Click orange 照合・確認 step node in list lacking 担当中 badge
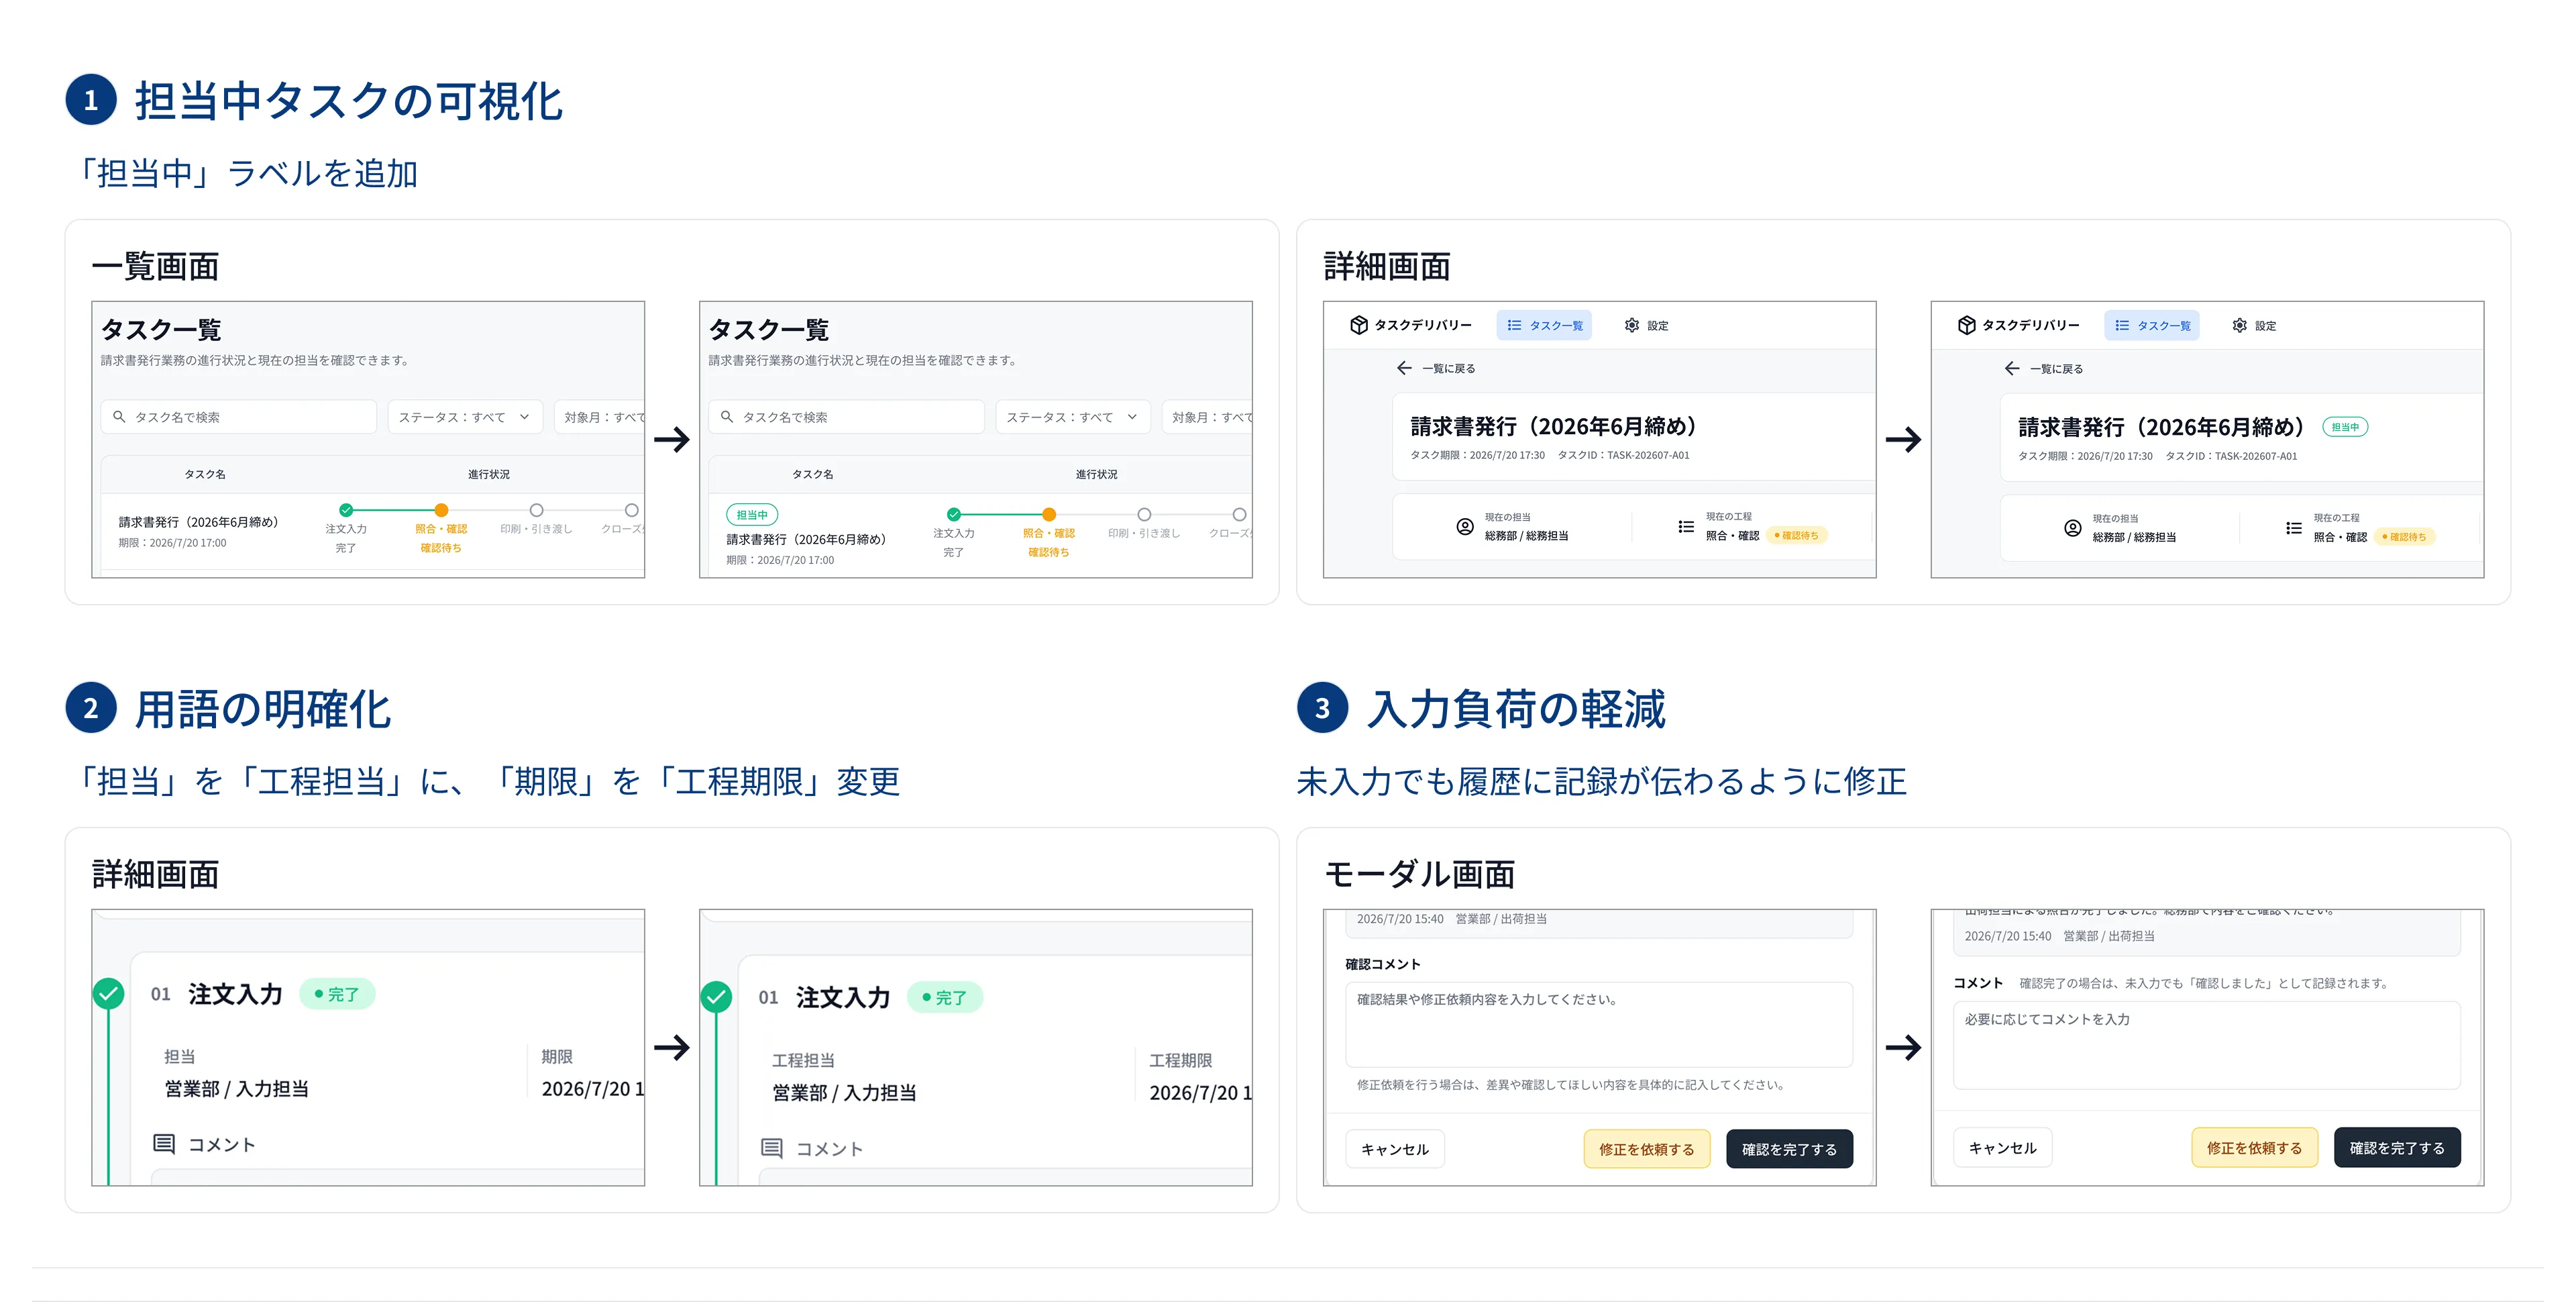Viewport: 2576px width, 1302px height. 441,509
